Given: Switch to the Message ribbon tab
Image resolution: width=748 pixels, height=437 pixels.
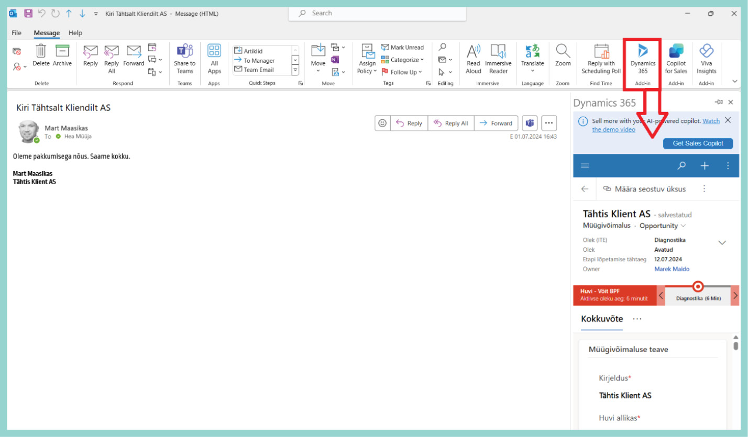Looking at the screenshot, I should (x=47, y=32).
